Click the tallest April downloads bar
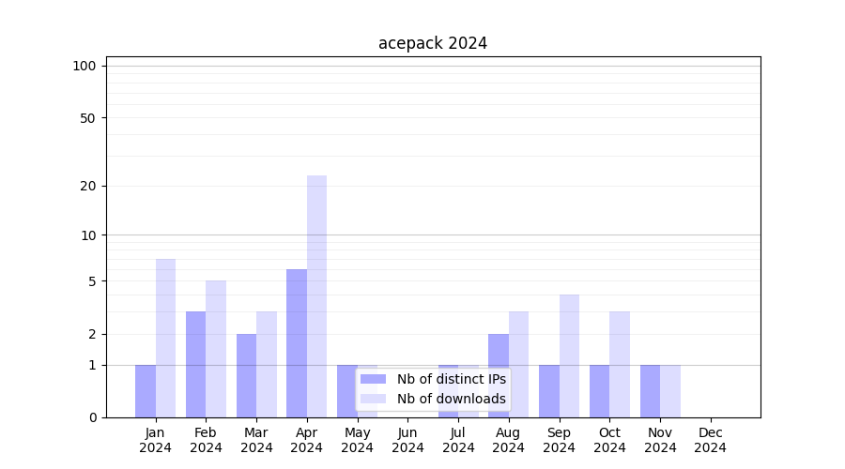The height and width of the screenshot is (469, 845). [x=316, y=295]
